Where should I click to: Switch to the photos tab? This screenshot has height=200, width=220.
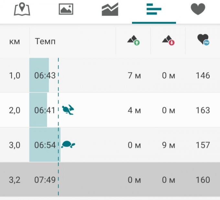click(66, 9)
